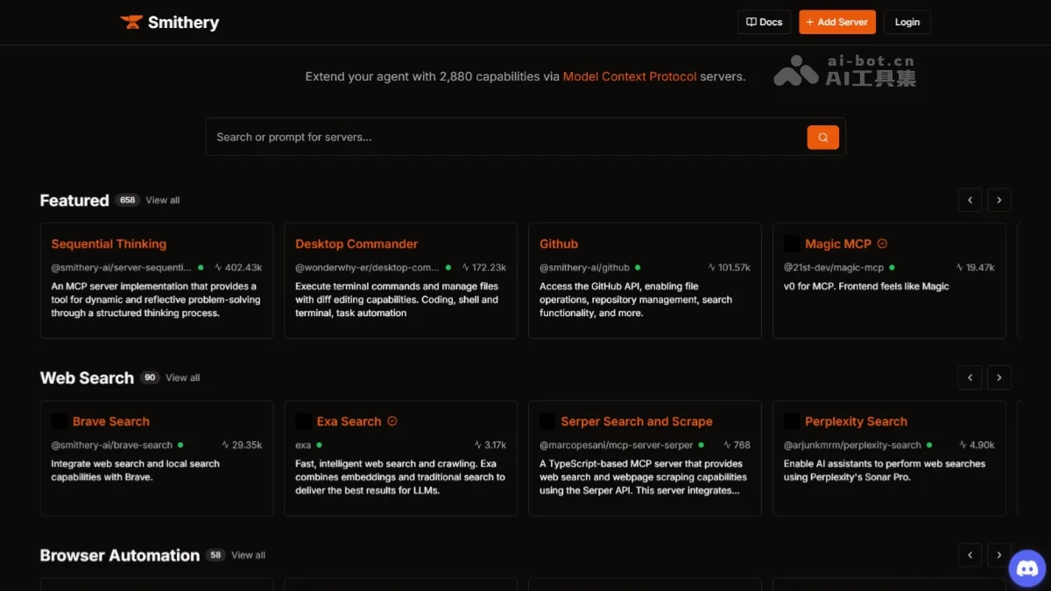Open the Model Context Protocol link
Image resolution: width=1051 pixels, height=591 pixels.
point(629,76)
